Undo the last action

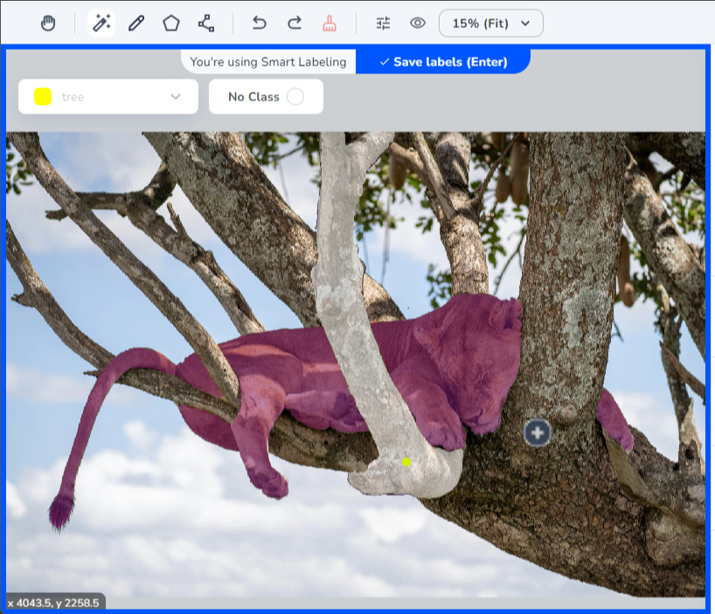pyautogui.click(x=259, y=24)
